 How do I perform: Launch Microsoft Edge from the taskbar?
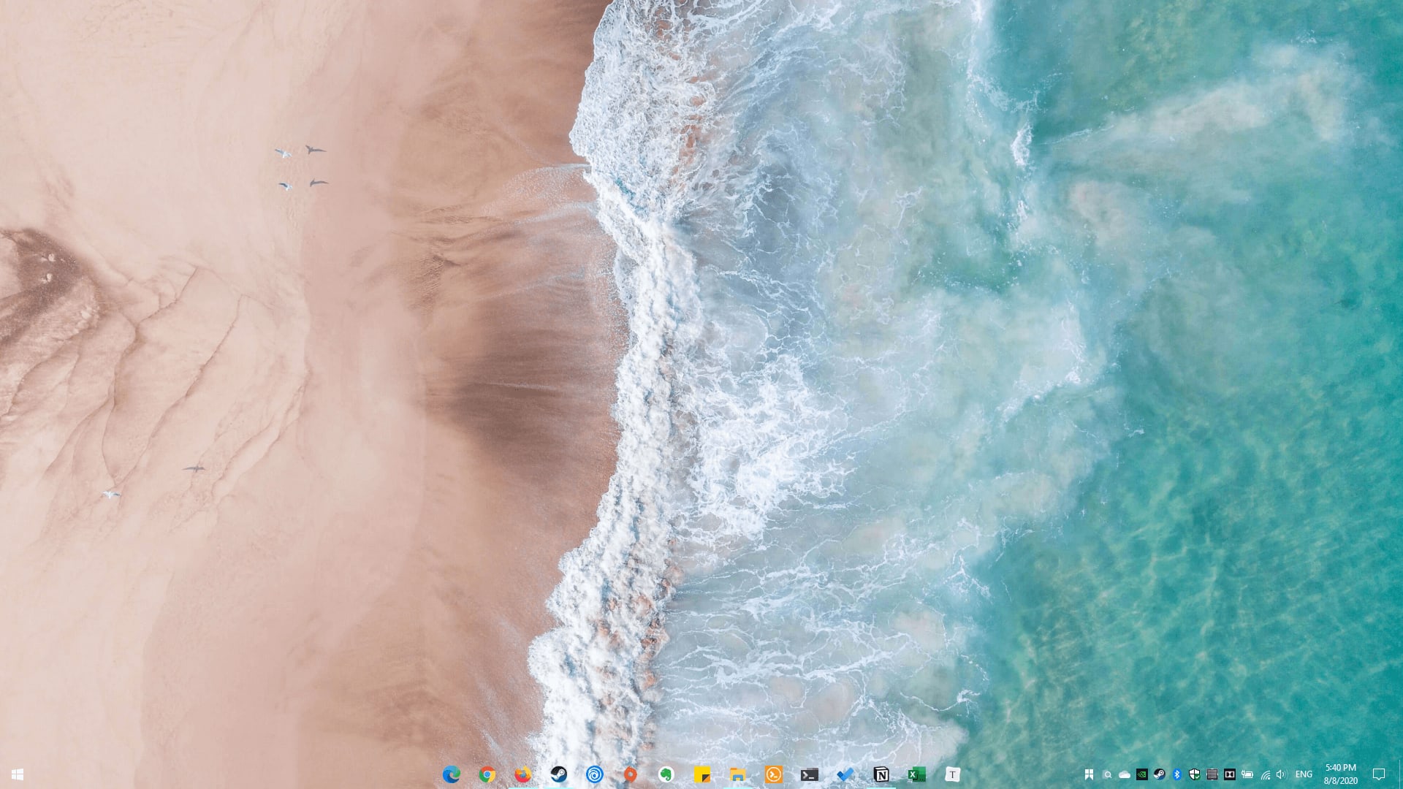click(452, 774)
